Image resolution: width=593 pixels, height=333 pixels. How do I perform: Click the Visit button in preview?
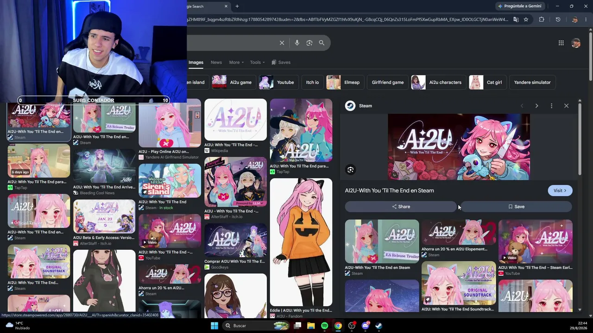tap(560, 191)
